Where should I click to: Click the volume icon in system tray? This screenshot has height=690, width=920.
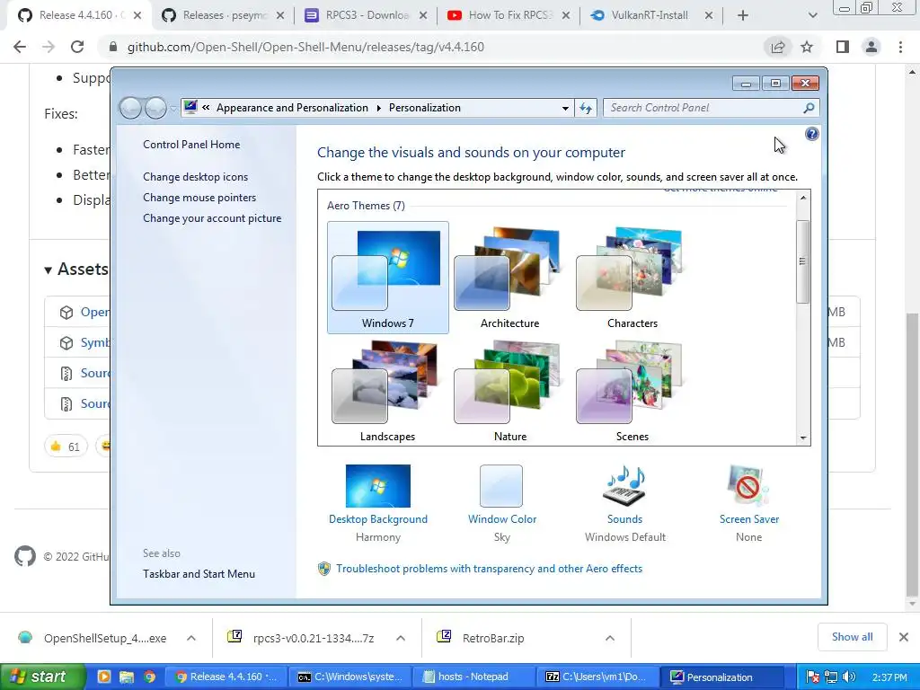coord(848,677)
